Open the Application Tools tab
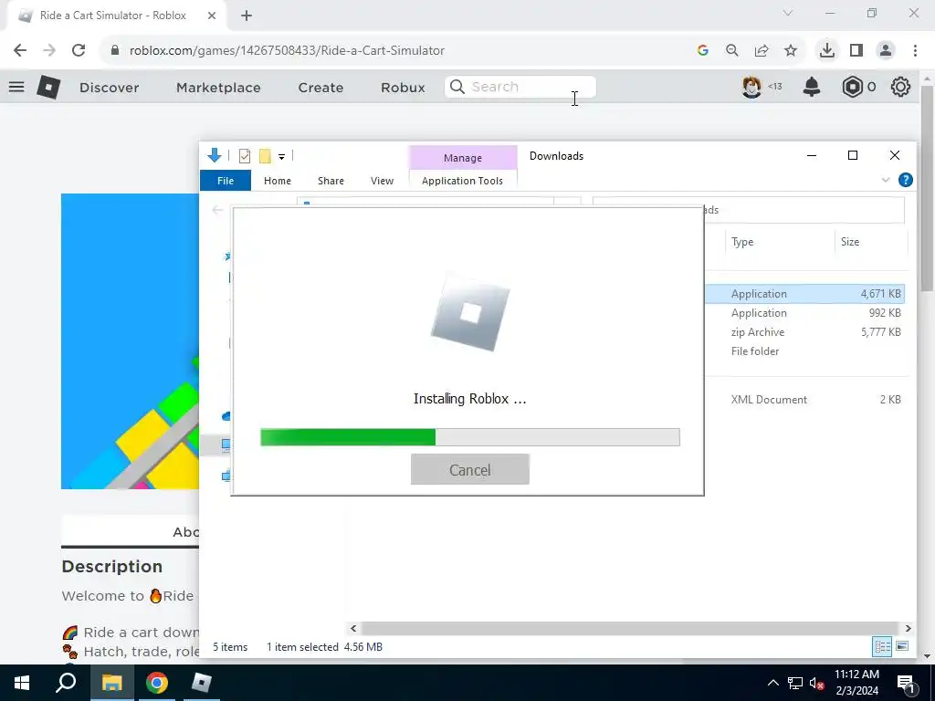The image size is (935, 701). coord(462,181)
